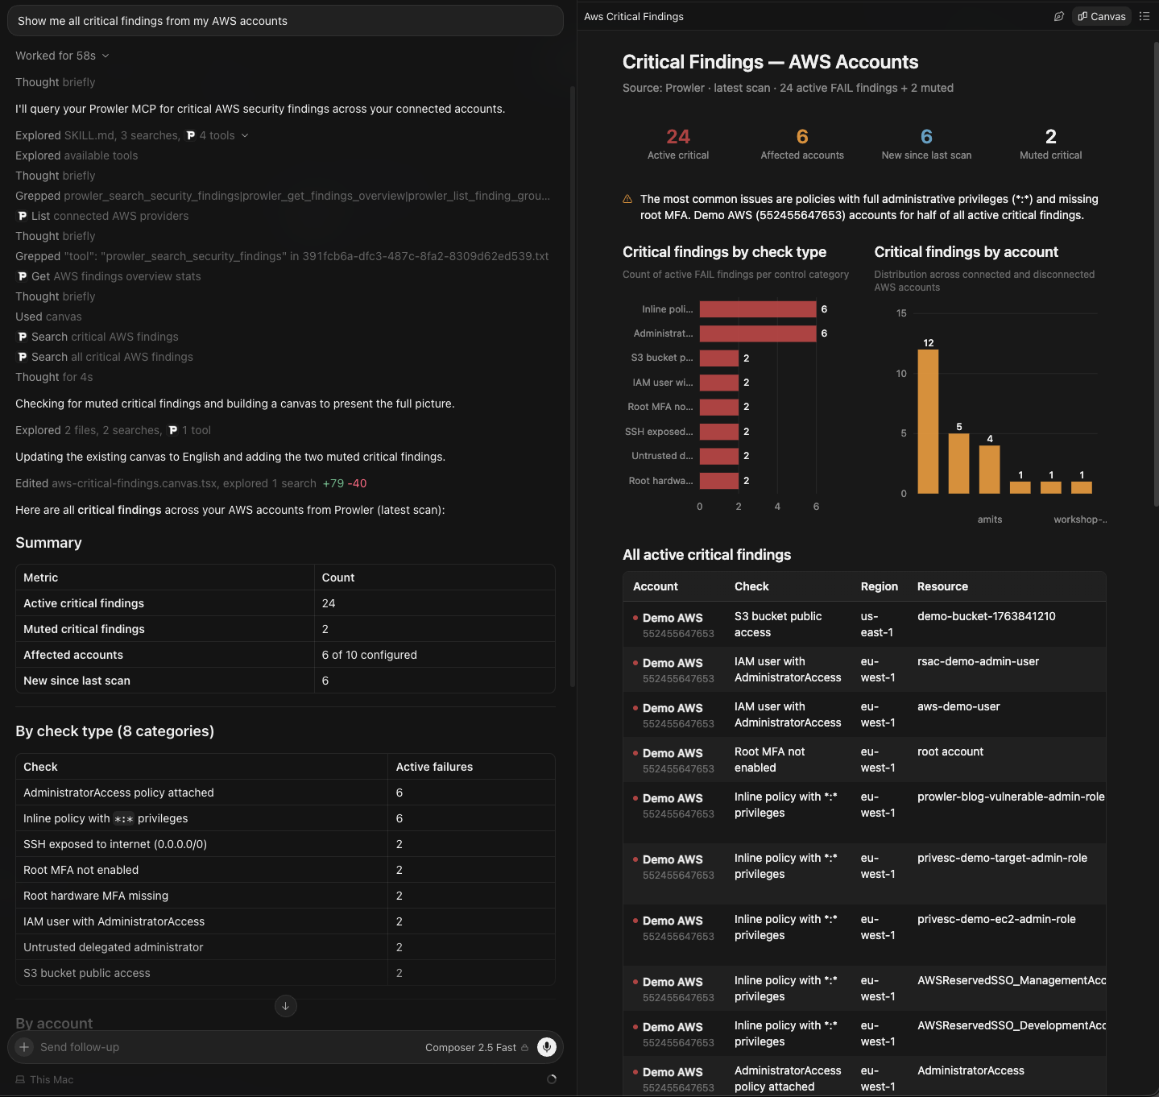Screen dimensions: 1159x1097
Task: Expand the 'Worked for 58s' section
Action: point(62,56)
